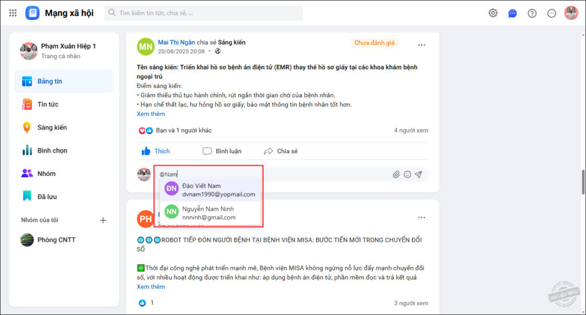Select Bảng tin in sidebar
Image resolution: width=586 pixels, height=315 pixels.
(x=64, y=81)
